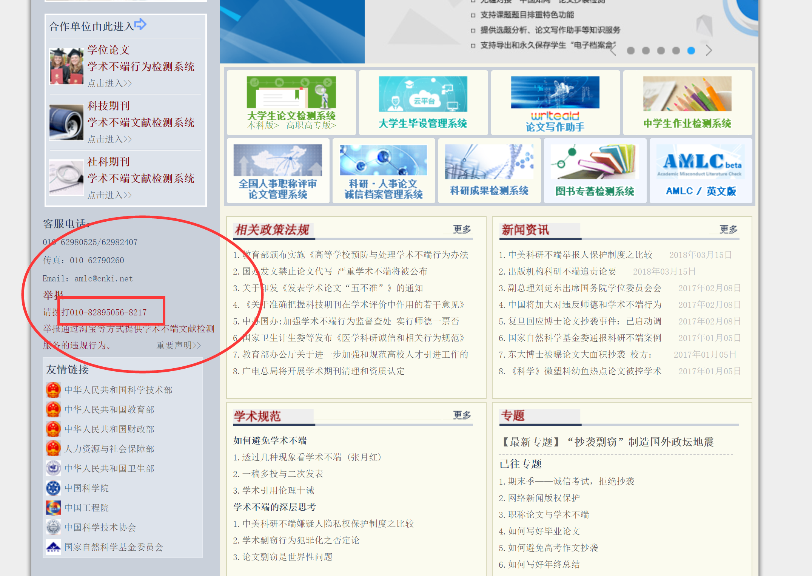Open 图书专著检测系统 books tile
This screenshot has height=576, width=812.
[595, 171]
